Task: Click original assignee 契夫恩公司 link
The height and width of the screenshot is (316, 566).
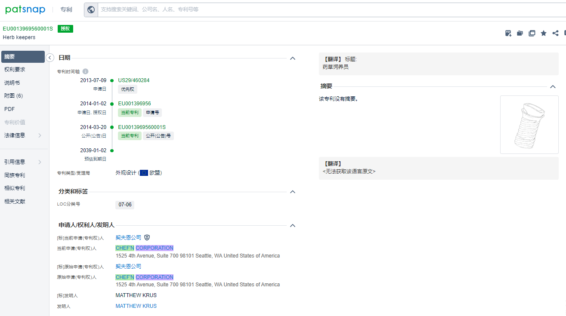Action: [x=128, y=267]
